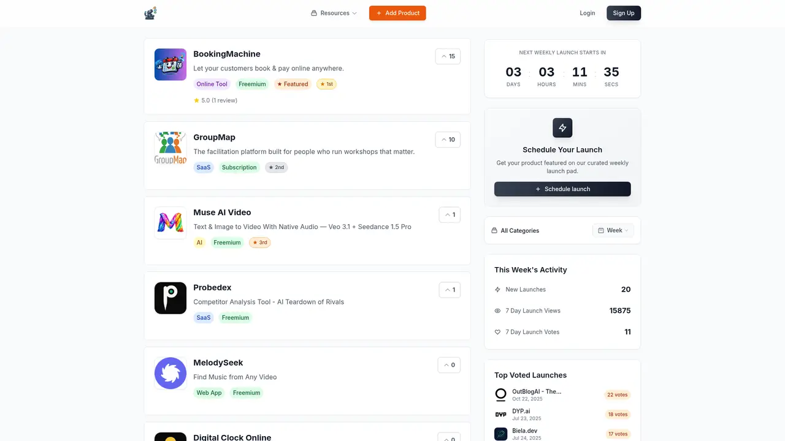Screen dimensions: 785x441
Task: Open the Probedex product title
Action: tap(212, 288)
